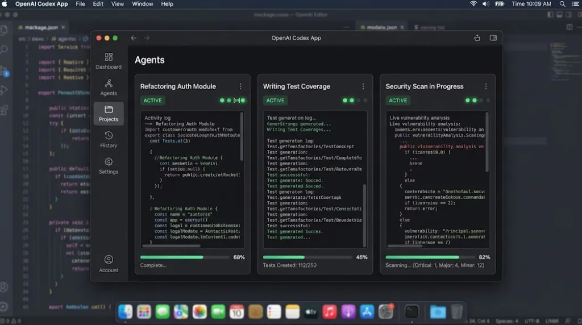582x325 pixels.
Task: Click ACTIVE badge on Writing Test Coverage
Action: 275,100
